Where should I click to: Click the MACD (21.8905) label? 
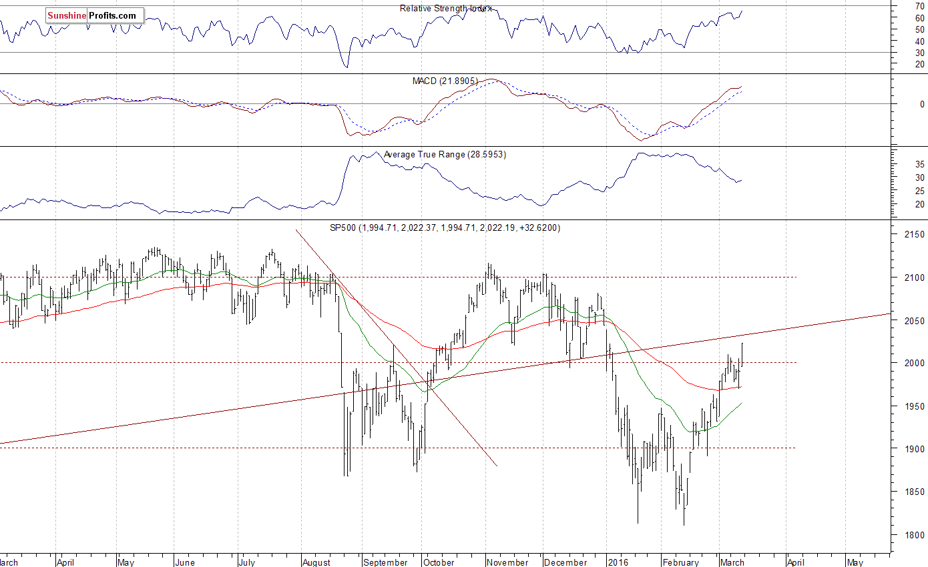445,81
